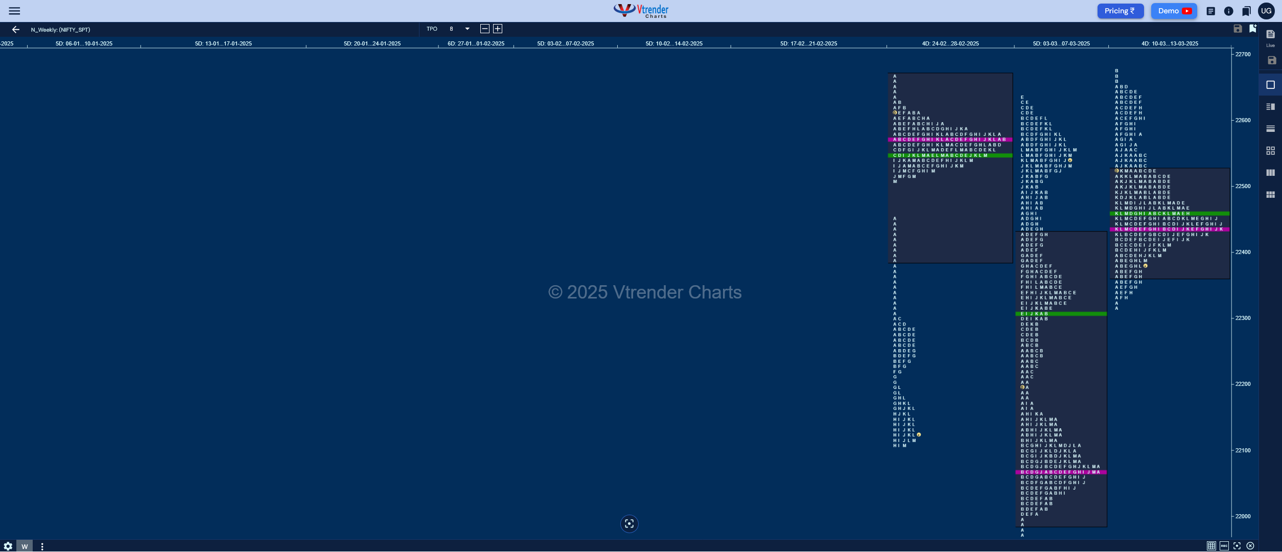
Task: Open the UG user account menu
Action: pyautogui.click(x=1266, y=11)
